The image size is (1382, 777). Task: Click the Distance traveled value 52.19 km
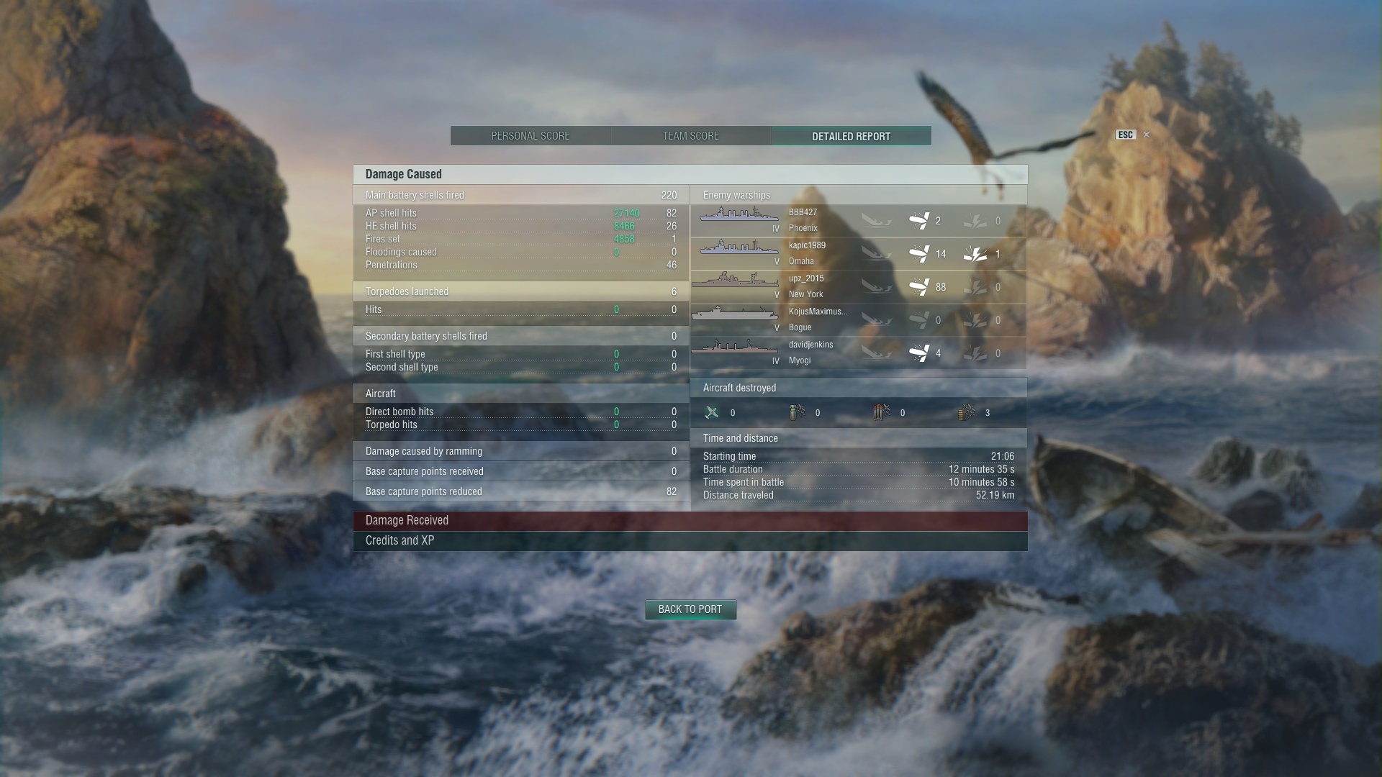(x=995, y=495)
